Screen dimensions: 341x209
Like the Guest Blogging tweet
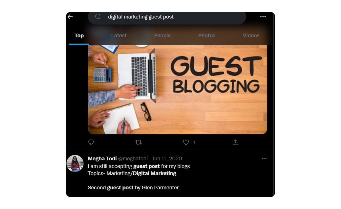(x=186, y=142)
